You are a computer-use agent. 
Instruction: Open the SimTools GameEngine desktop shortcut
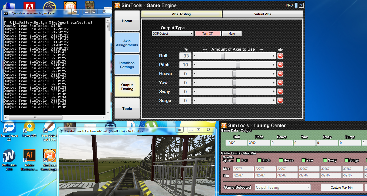49,160
